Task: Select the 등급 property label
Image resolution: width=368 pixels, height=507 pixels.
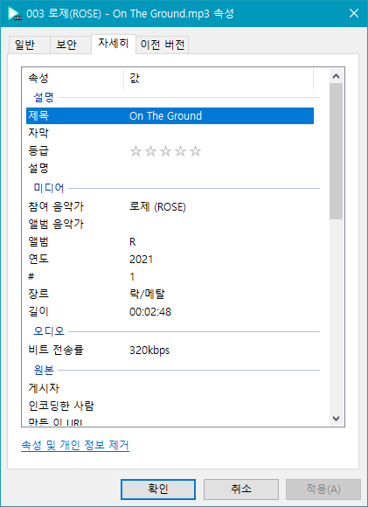Action: point(38,151)
